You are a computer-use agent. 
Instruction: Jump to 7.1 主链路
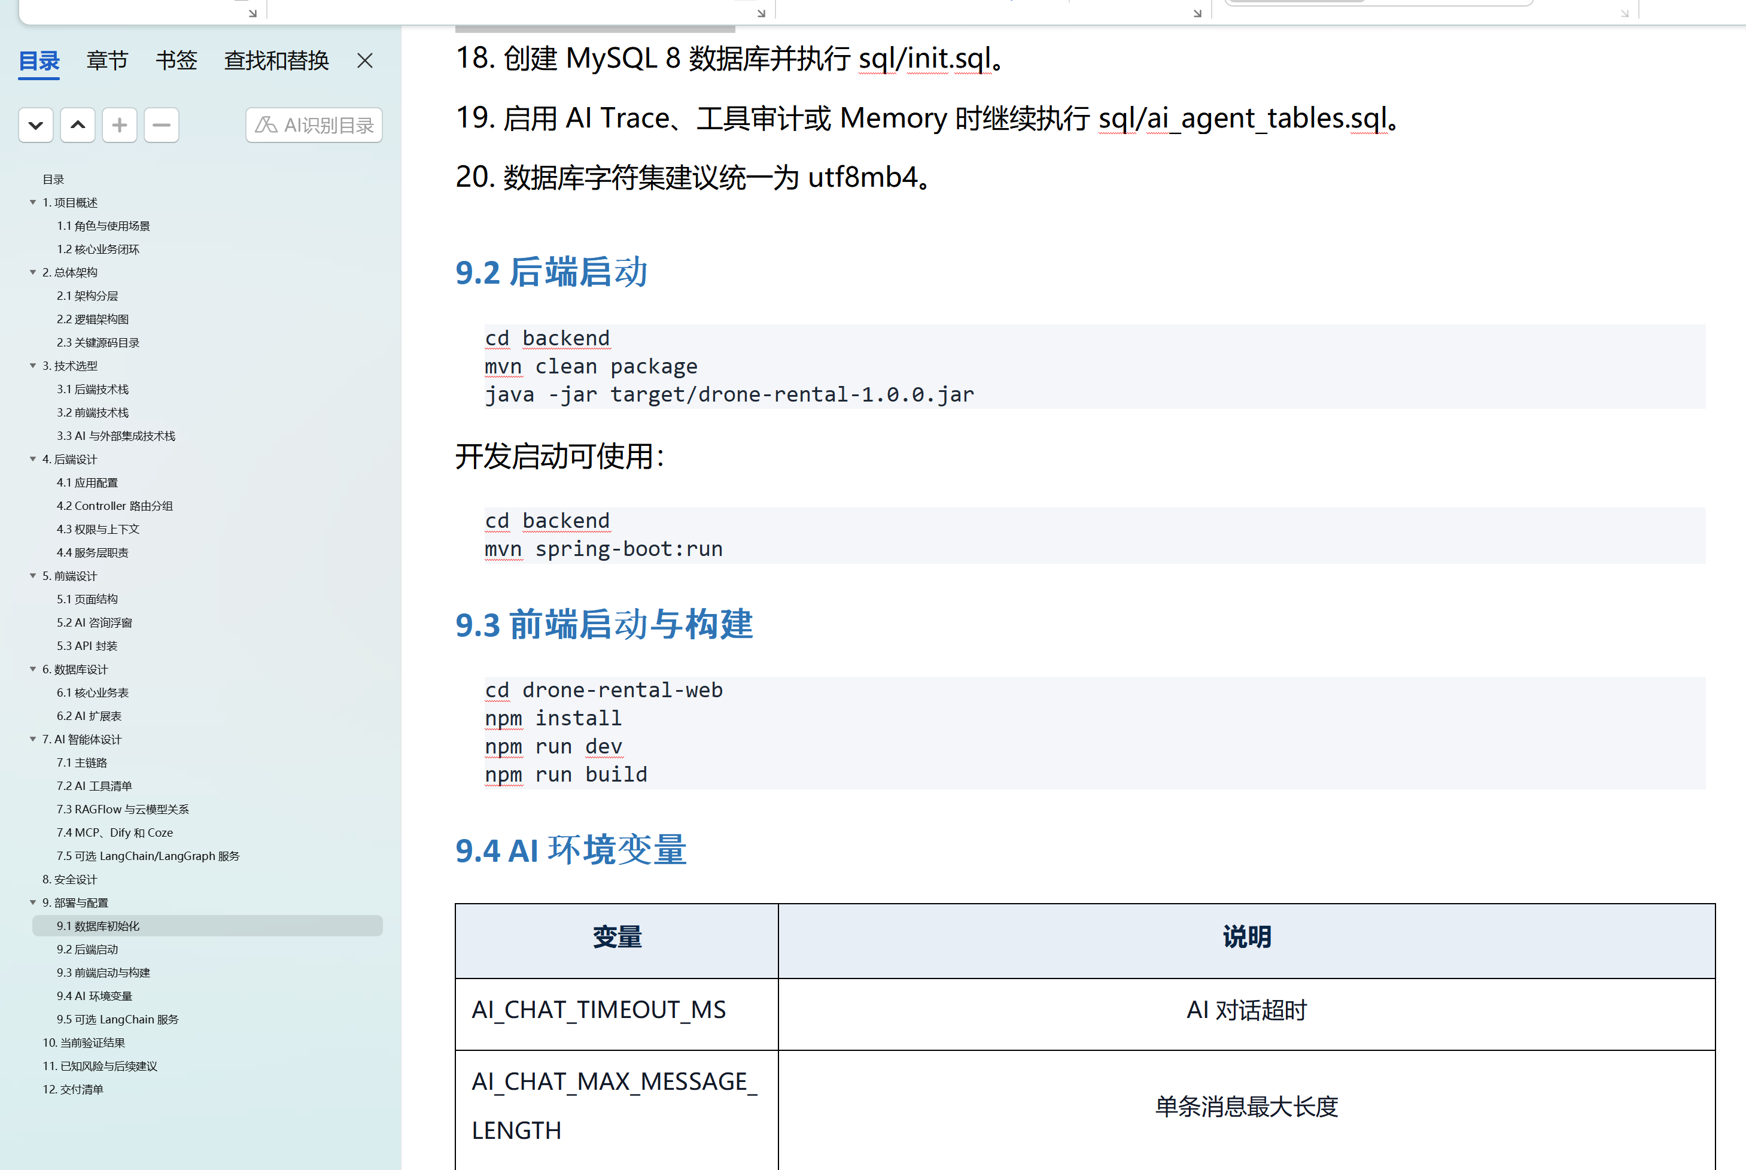(82, 762)
